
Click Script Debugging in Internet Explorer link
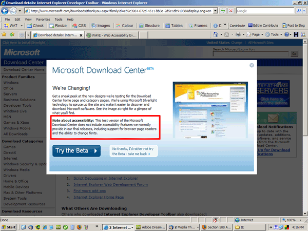(106, 178)
